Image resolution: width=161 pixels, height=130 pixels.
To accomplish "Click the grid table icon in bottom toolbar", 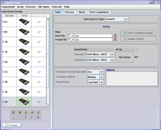I will coord(38,118).
